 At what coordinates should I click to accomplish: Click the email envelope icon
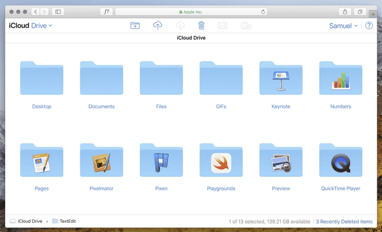(223, 26)
